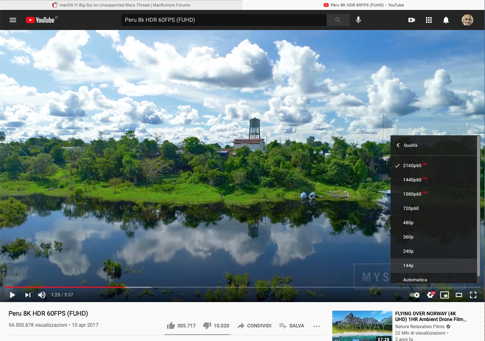Click the search magnifier button
485x341 pixels.
coord(338,20)
